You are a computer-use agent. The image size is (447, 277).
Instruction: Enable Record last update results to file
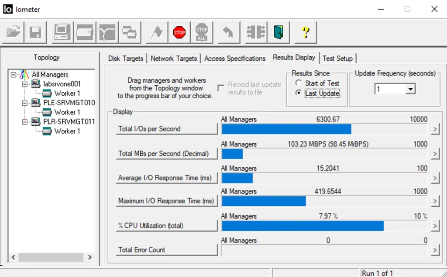point(221,88)
